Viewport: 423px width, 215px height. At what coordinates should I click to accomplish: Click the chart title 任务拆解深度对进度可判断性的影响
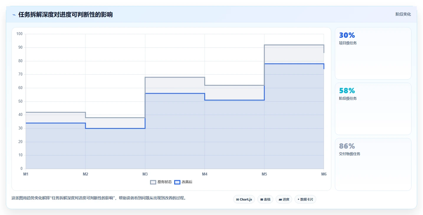tap(65, 14)
